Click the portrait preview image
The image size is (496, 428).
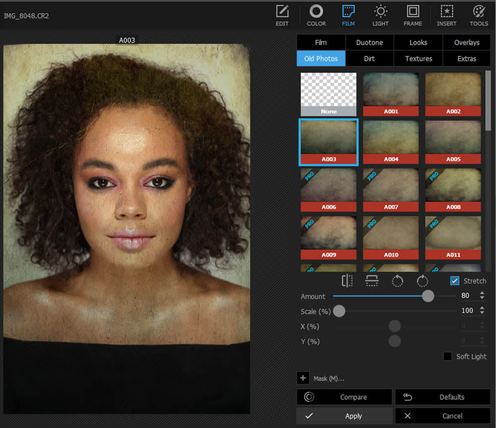pos(126,229)
